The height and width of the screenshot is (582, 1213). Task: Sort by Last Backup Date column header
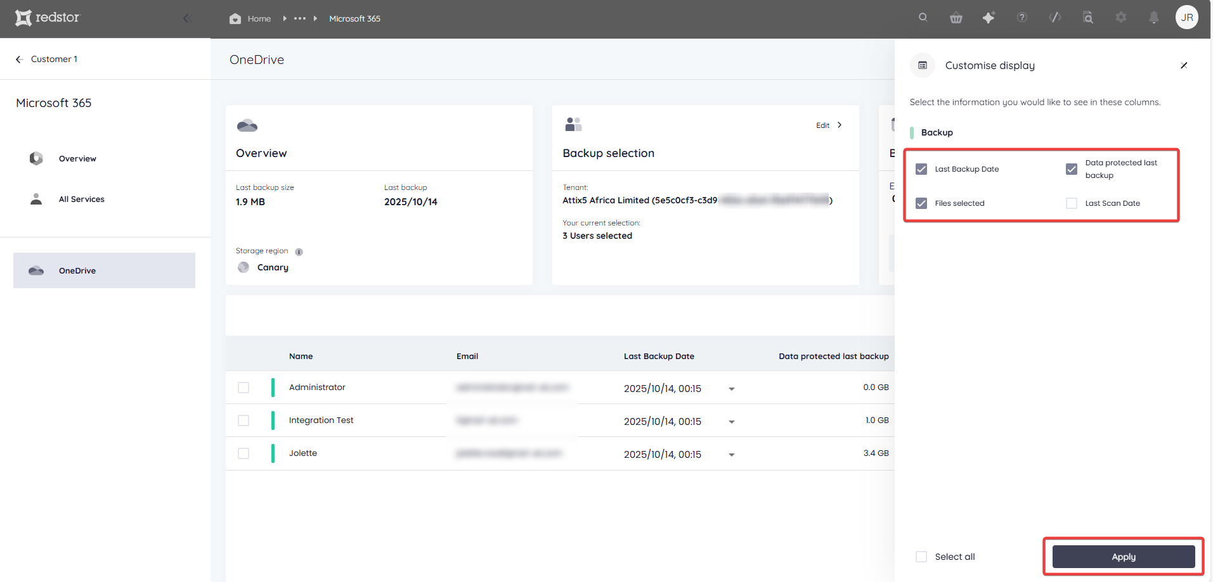(x=659, y=357)
